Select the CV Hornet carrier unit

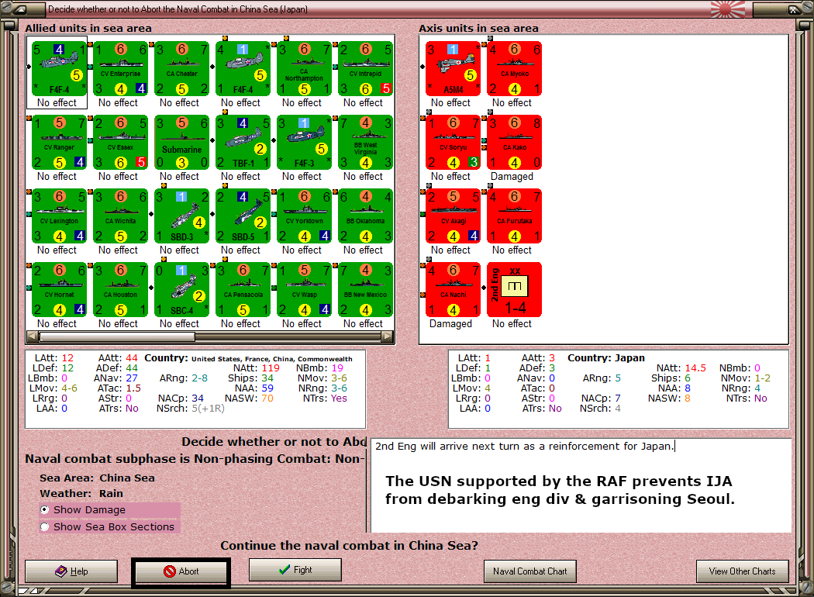pyautogui.click(x=59, y=290)
